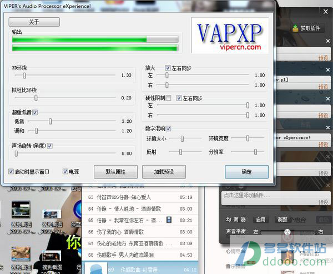Click the 3D环绕 slider handle

[24, 75]
